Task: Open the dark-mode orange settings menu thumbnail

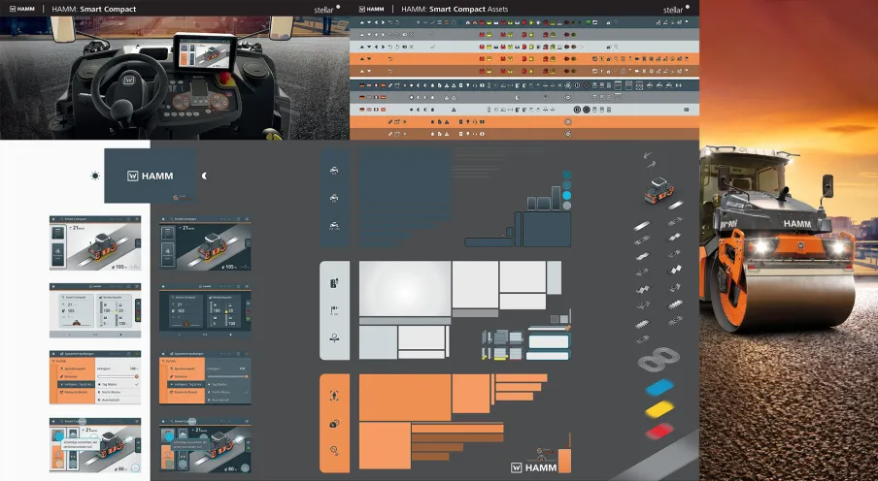Action: click(205, 377)
